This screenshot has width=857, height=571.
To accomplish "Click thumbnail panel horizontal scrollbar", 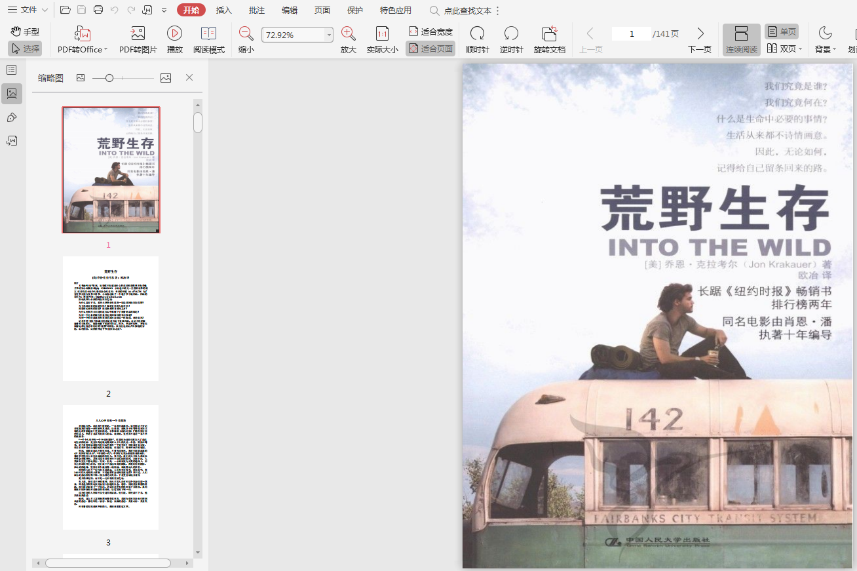I will (107, 563).
